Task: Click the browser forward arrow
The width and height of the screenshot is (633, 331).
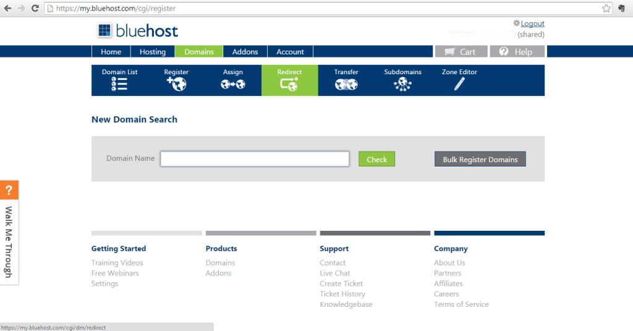Action: [22, 8]
